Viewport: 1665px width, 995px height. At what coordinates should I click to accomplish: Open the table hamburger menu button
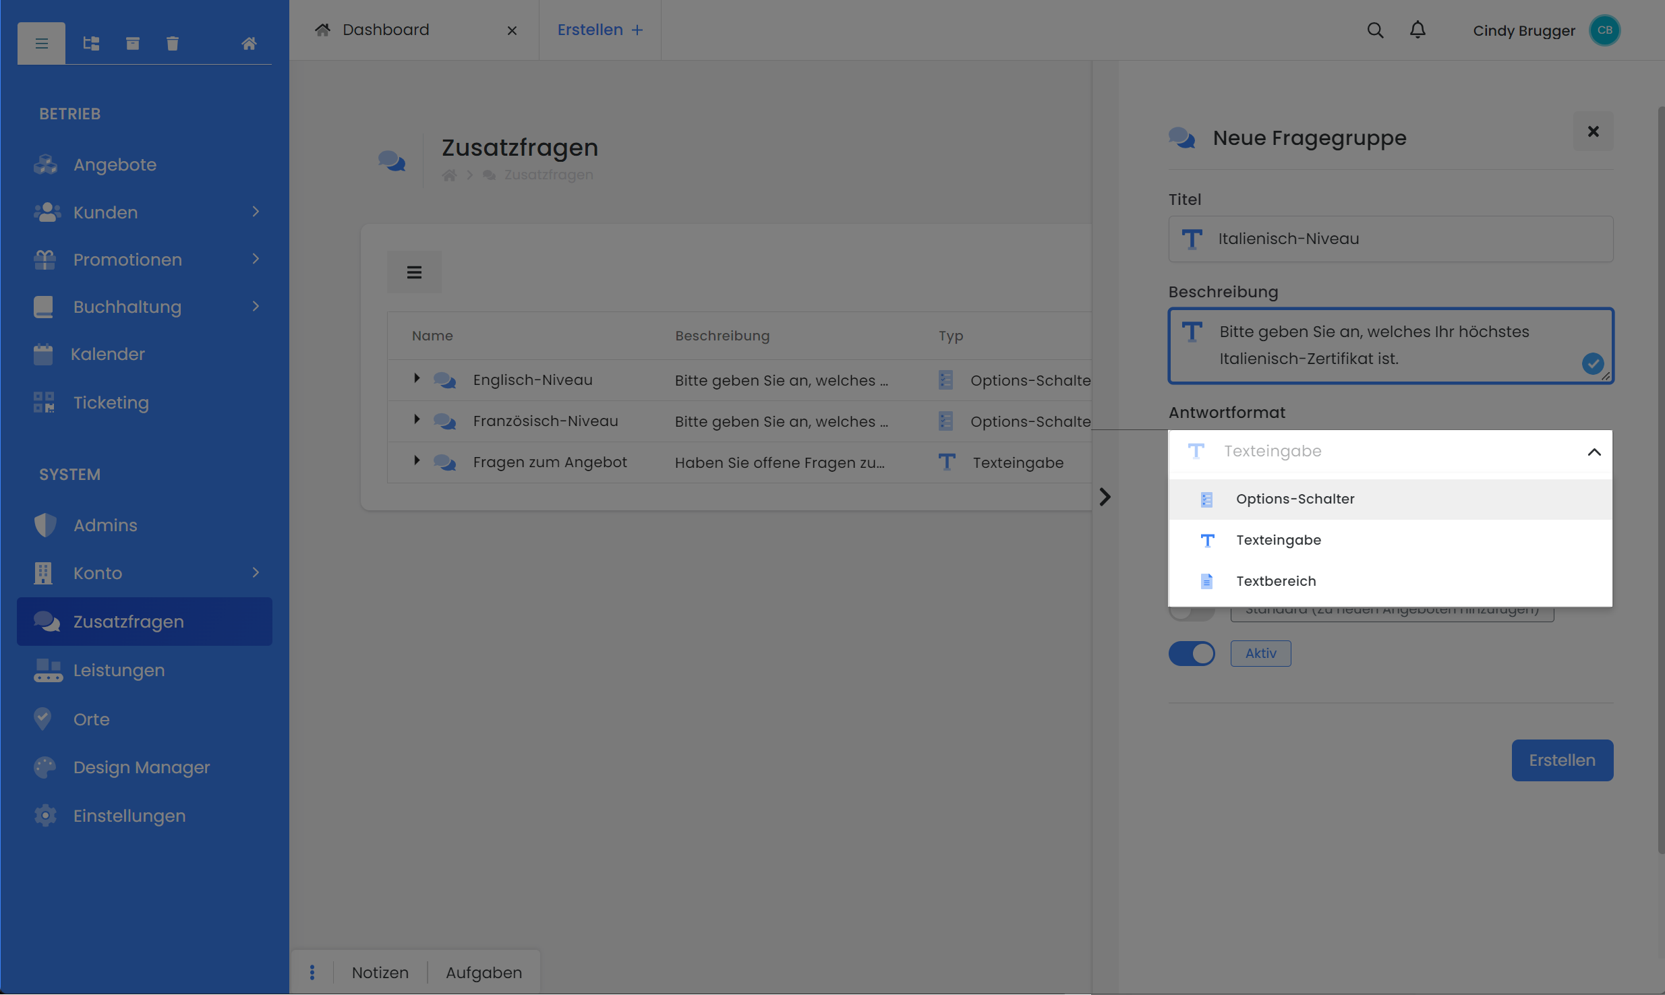[414, 272]
